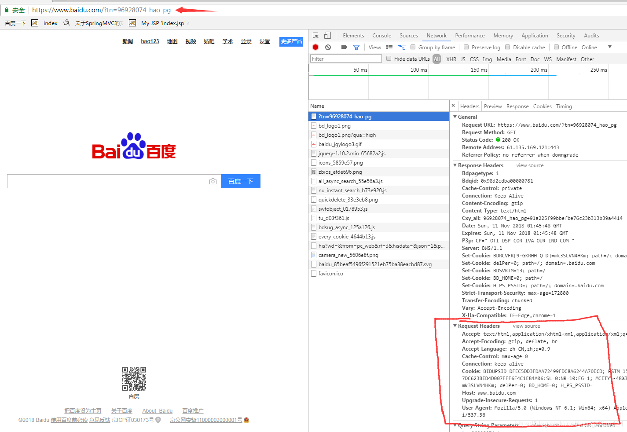Select the jquery-1.10.2.min_65682a2.js request
627x432 pixels.
tap(379, 154)
